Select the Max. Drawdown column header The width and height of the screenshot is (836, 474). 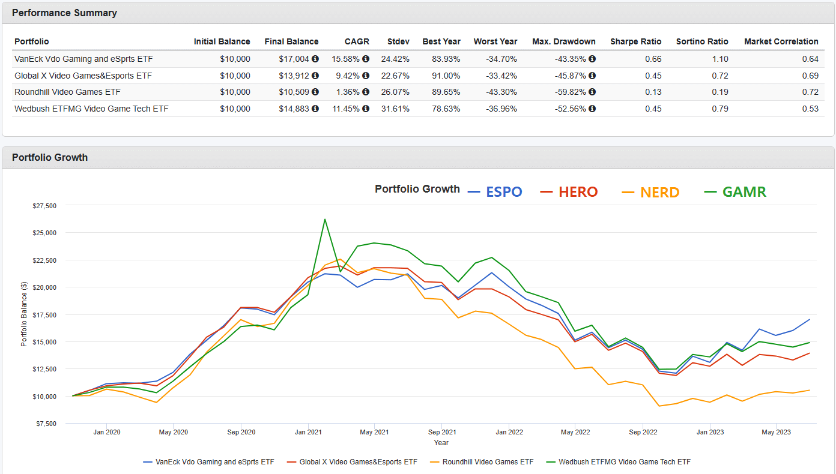point(564,41)
